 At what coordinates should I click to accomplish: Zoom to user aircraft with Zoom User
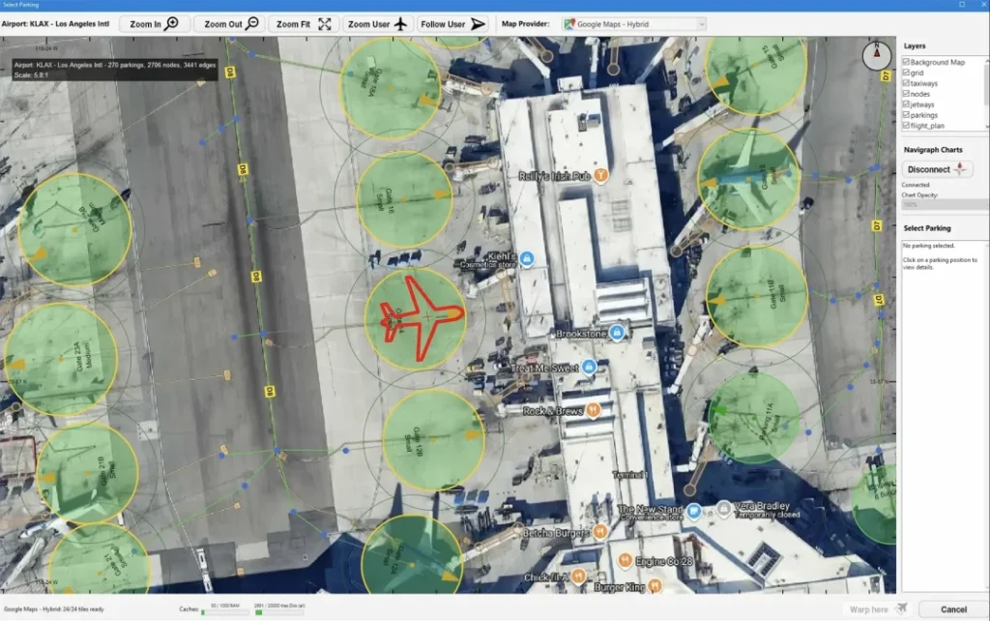(378, 24)
